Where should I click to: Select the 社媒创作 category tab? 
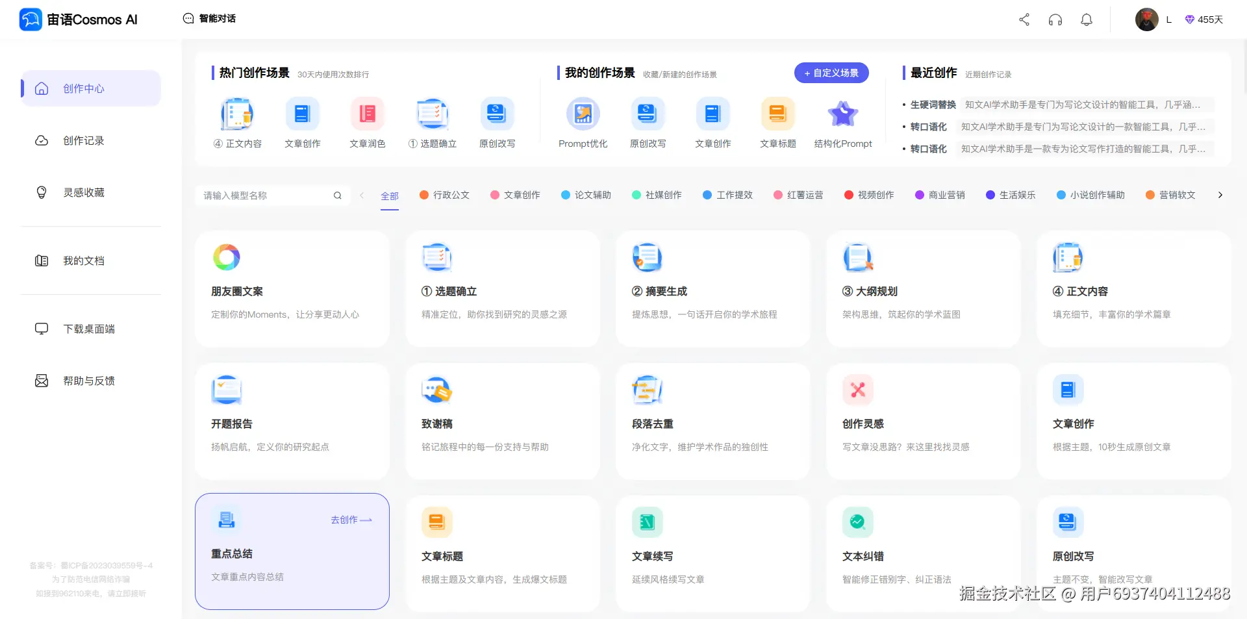(x=657, y=195)
